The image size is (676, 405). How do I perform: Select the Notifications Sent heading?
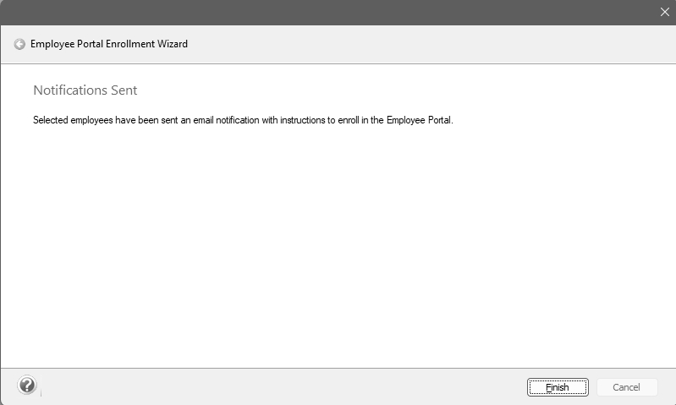click(85, 90)
